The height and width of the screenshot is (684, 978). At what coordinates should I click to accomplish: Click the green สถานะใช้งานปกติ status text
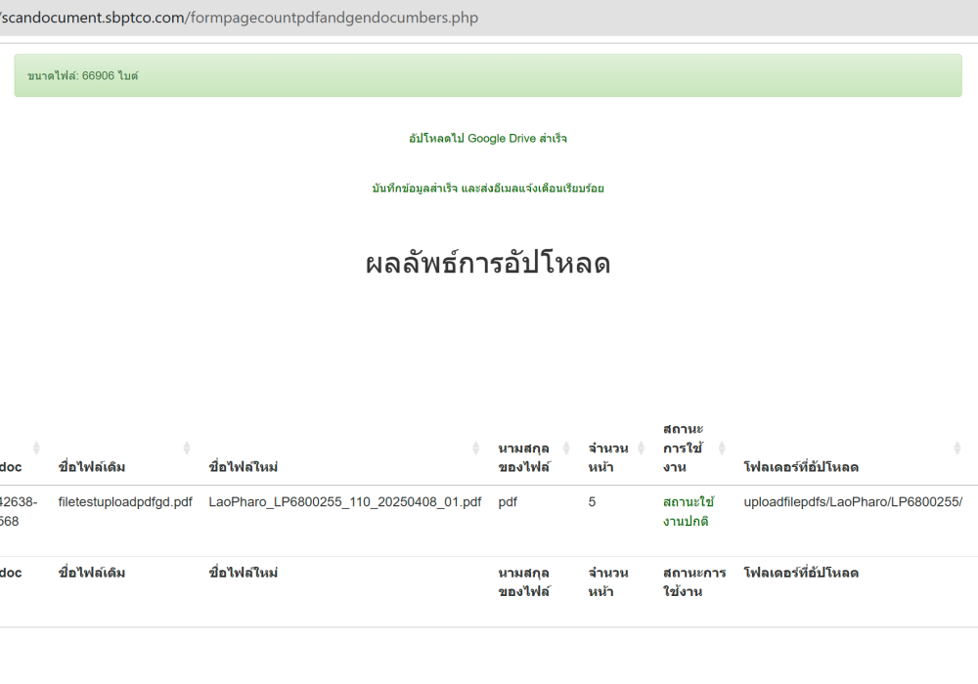[x=688, y=511]
